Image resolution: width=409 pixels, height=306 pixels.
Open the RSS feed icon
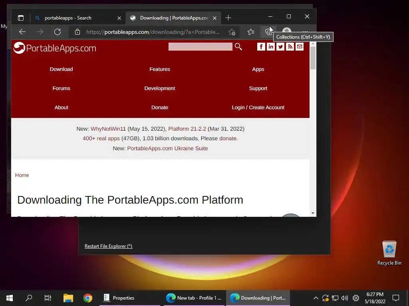click(x=290, y=47)
